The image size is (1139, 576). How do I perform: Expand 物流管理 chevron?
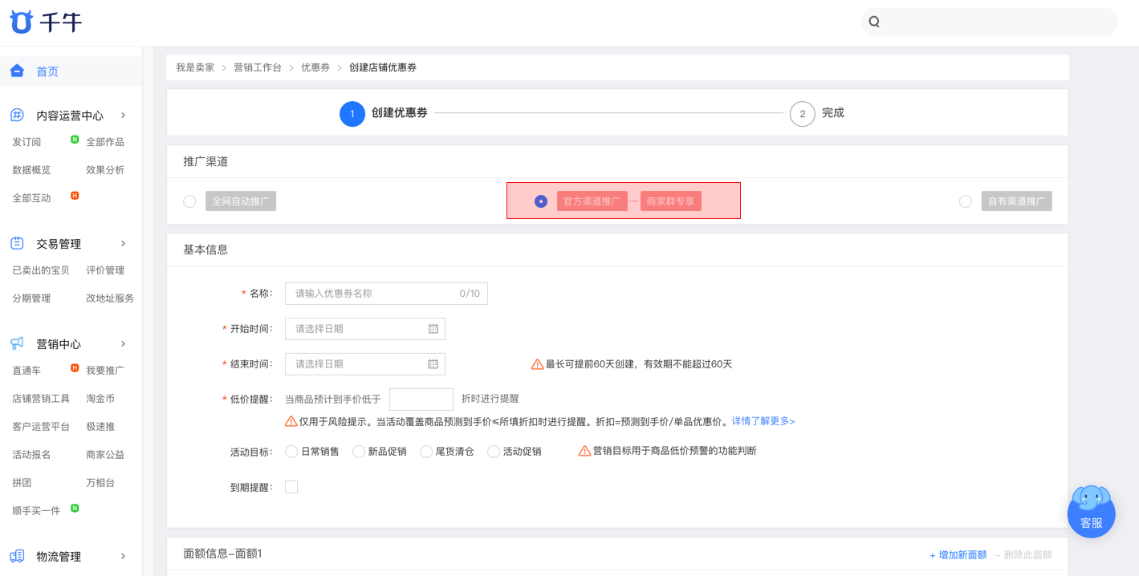pos(124,556)
